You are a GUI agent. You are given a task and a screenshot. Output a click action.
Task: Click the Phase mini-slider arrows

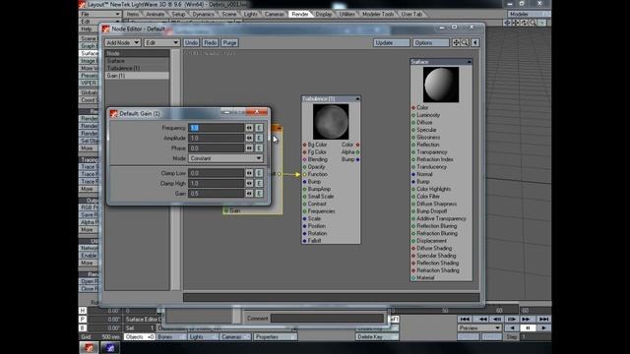(249, 148)
